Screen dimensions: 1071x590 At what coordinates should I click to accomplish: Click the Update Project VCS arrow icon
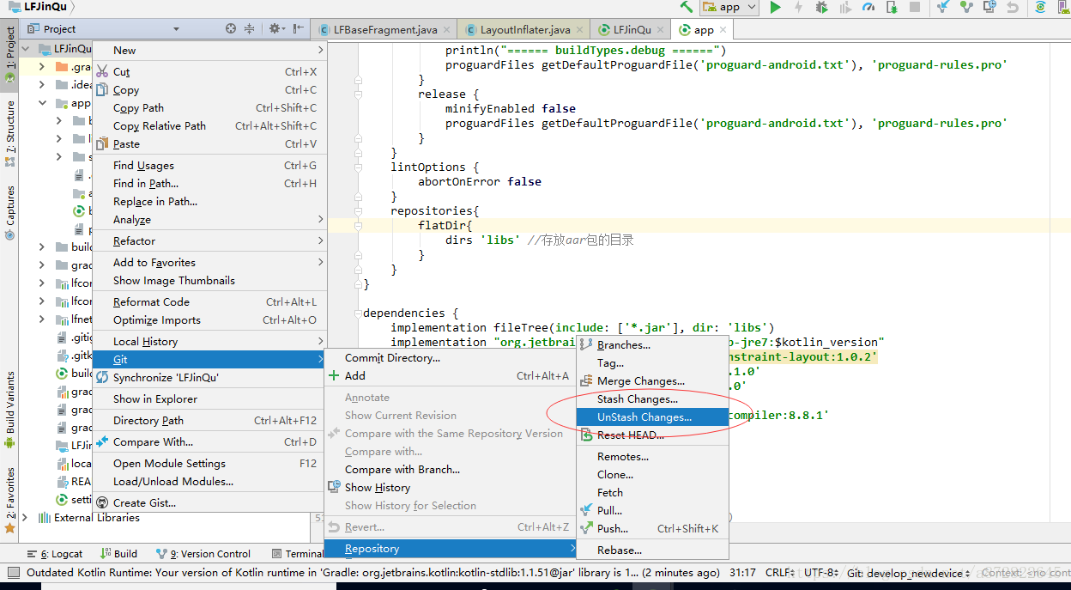click(x=944, y=7)
